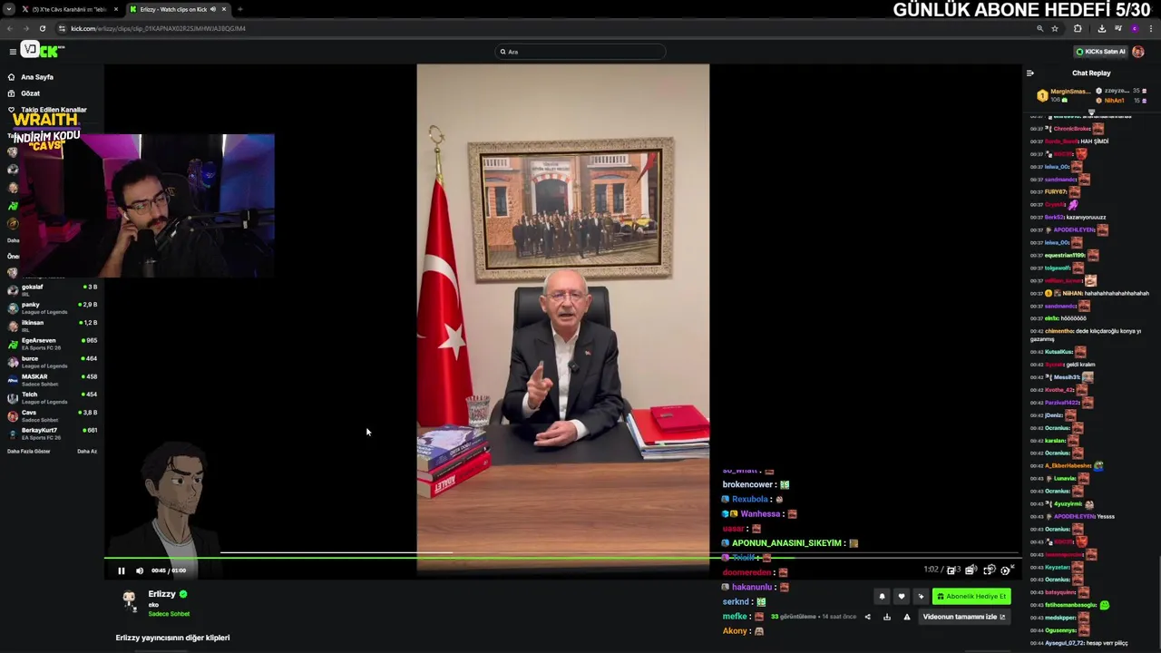
Task: Go to Ana Sayfa in sidebar
Action: click(37, 77)
